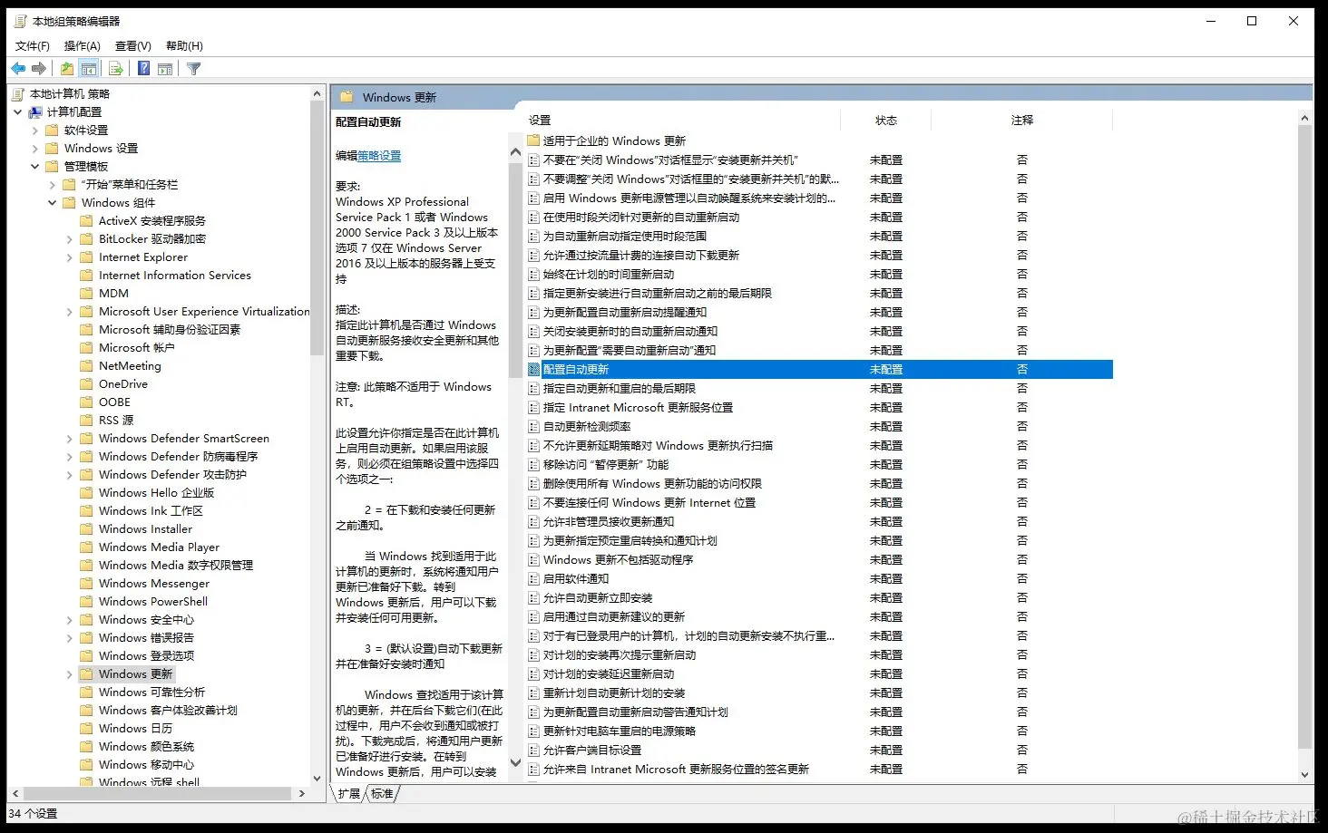Expand the "开始"菜单和任务栏 node

[x=53, y=185]
